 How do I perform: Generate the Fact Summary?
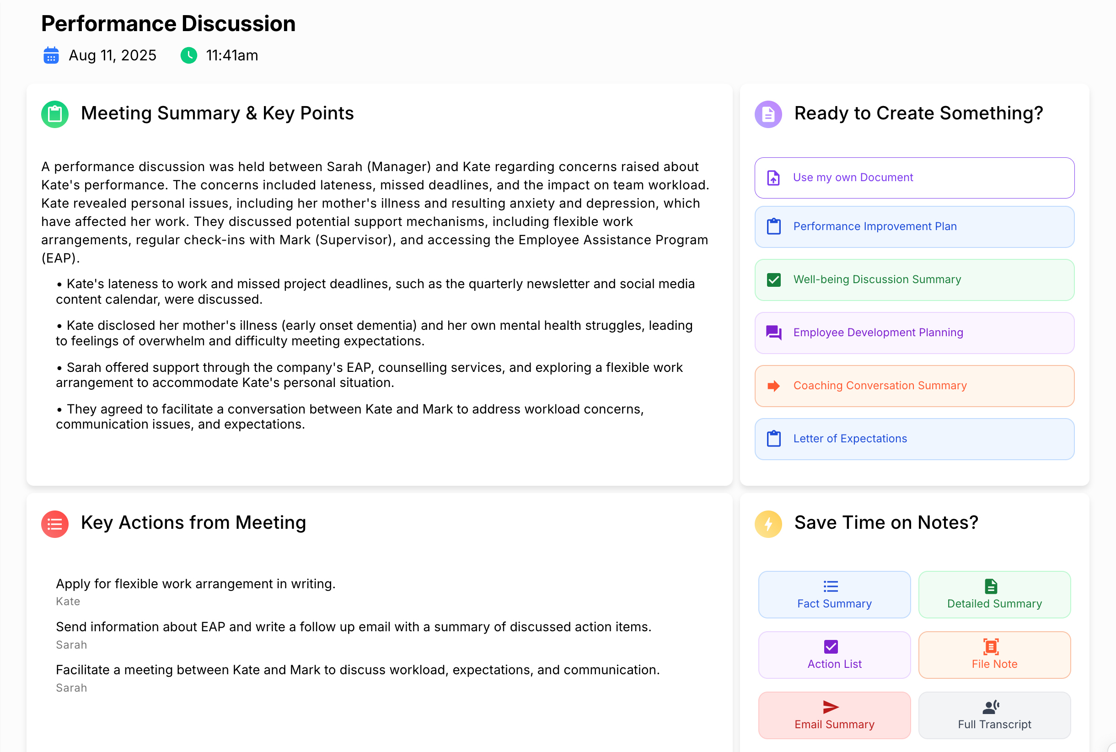[834, 595]
